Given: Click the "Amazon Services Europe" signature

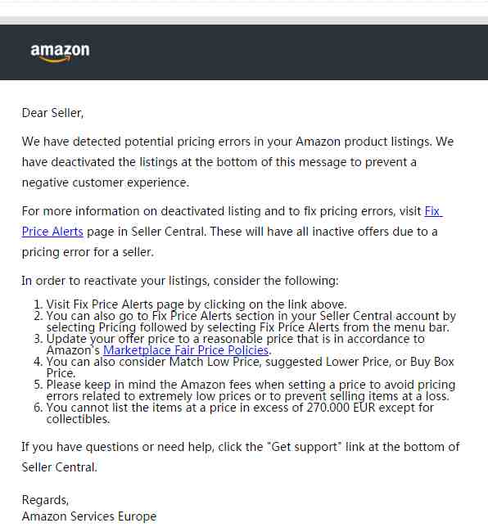Looking at the screenshot, I should (89, 516).
